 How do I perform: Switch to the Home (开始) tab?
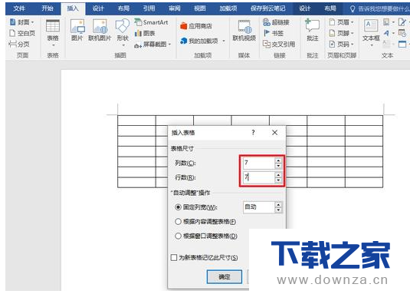point(48,8)
